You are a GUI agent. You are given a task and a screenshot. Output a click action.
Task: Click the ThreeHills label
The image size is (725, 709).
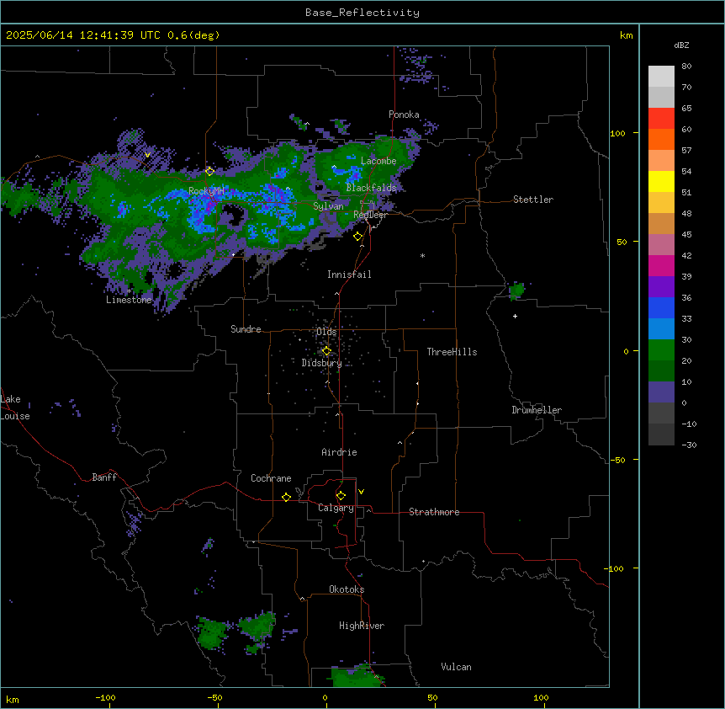click(452, 352)
